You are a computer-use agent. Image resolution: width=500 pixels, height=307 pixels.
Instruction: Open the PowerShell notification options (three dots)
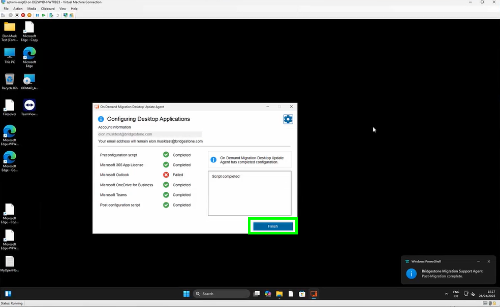coord(478,261)
